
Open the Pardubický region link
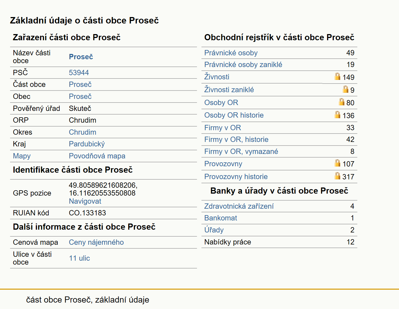(x=87, y=144)
